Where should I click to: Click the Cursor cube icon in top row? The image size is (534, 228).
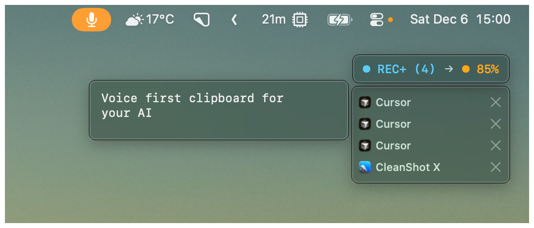click(x=365, y=102)
